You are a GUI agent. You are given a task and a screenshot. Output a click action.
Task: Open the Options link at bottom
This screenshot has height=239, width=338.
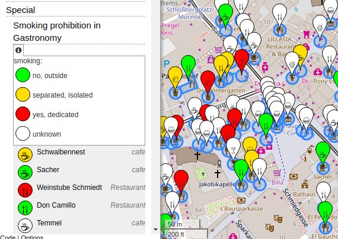point(32,237)
